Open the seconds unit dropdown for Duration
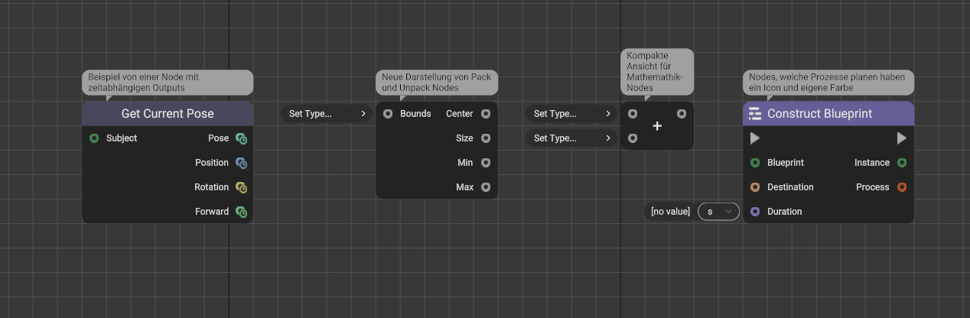 click(718, 212)
